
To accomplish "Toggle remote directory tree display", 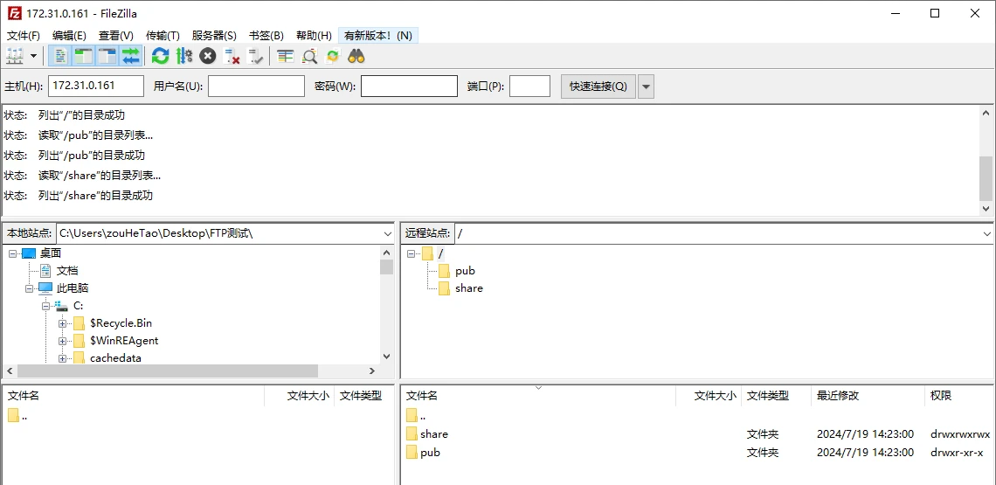I will tap(107, 57).
